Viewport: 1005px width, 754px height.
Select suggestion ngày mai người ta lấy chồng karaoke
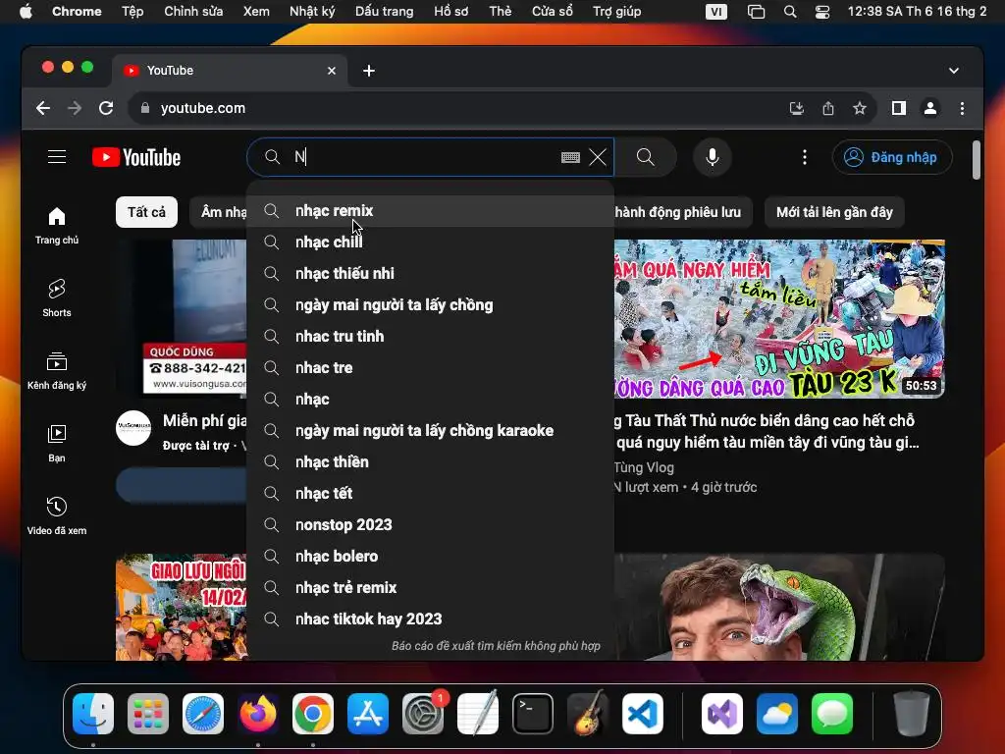coord(430,431)
